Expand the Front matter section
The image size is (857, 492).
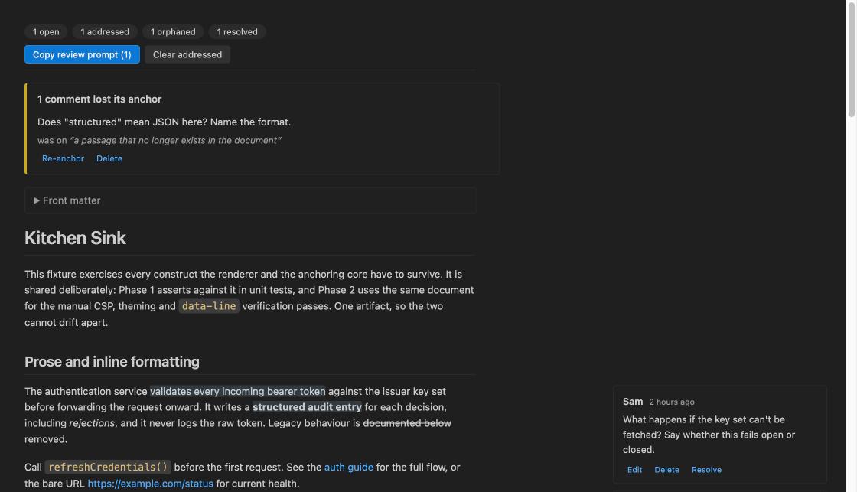[250, 200]
